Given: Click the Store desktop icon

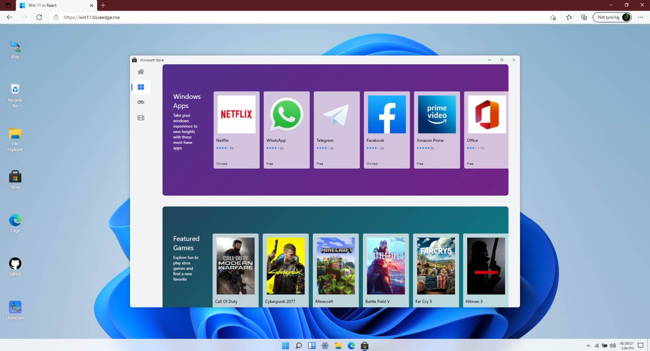Looking at the screenshot, I should (15, 180).
